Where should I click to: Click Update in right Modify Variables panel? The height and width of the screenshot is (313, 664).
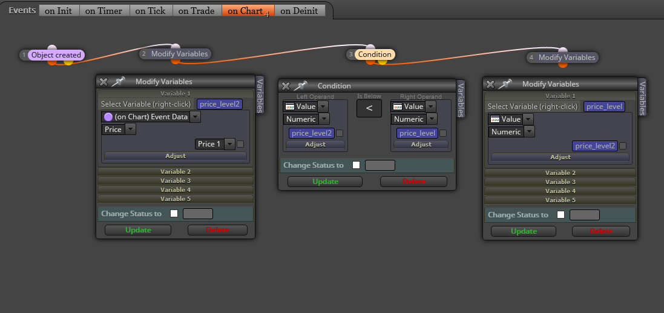[x=524, y=231]
